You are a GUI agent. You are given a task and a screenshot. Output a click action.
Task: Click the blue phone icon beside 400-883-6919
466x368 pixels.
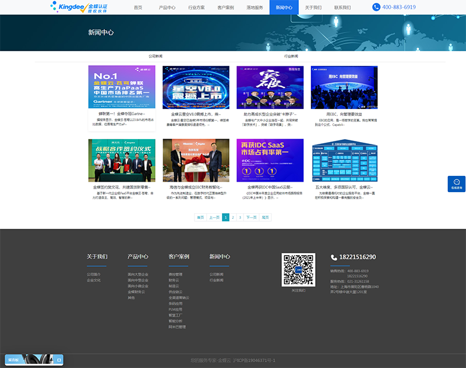coord(376,7)
